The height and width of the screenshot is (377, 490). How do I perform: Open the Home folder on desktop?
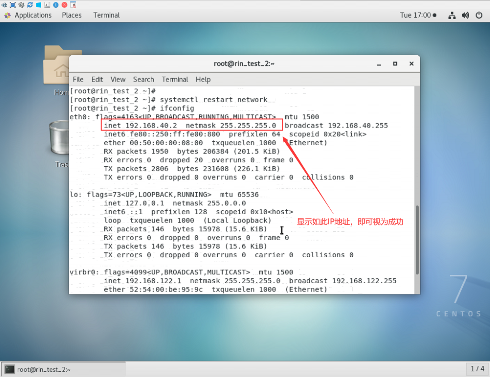(x=62, y=67)
